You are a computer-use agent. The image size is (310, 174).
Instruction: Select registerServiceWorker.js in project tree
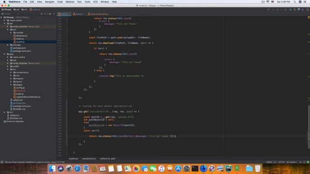pyautogui.click(x=27, y=97)
